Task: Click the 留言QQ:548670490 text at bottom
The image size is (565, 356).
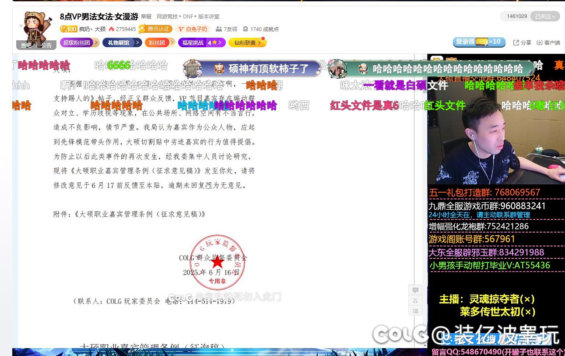Action: (498, 352)
